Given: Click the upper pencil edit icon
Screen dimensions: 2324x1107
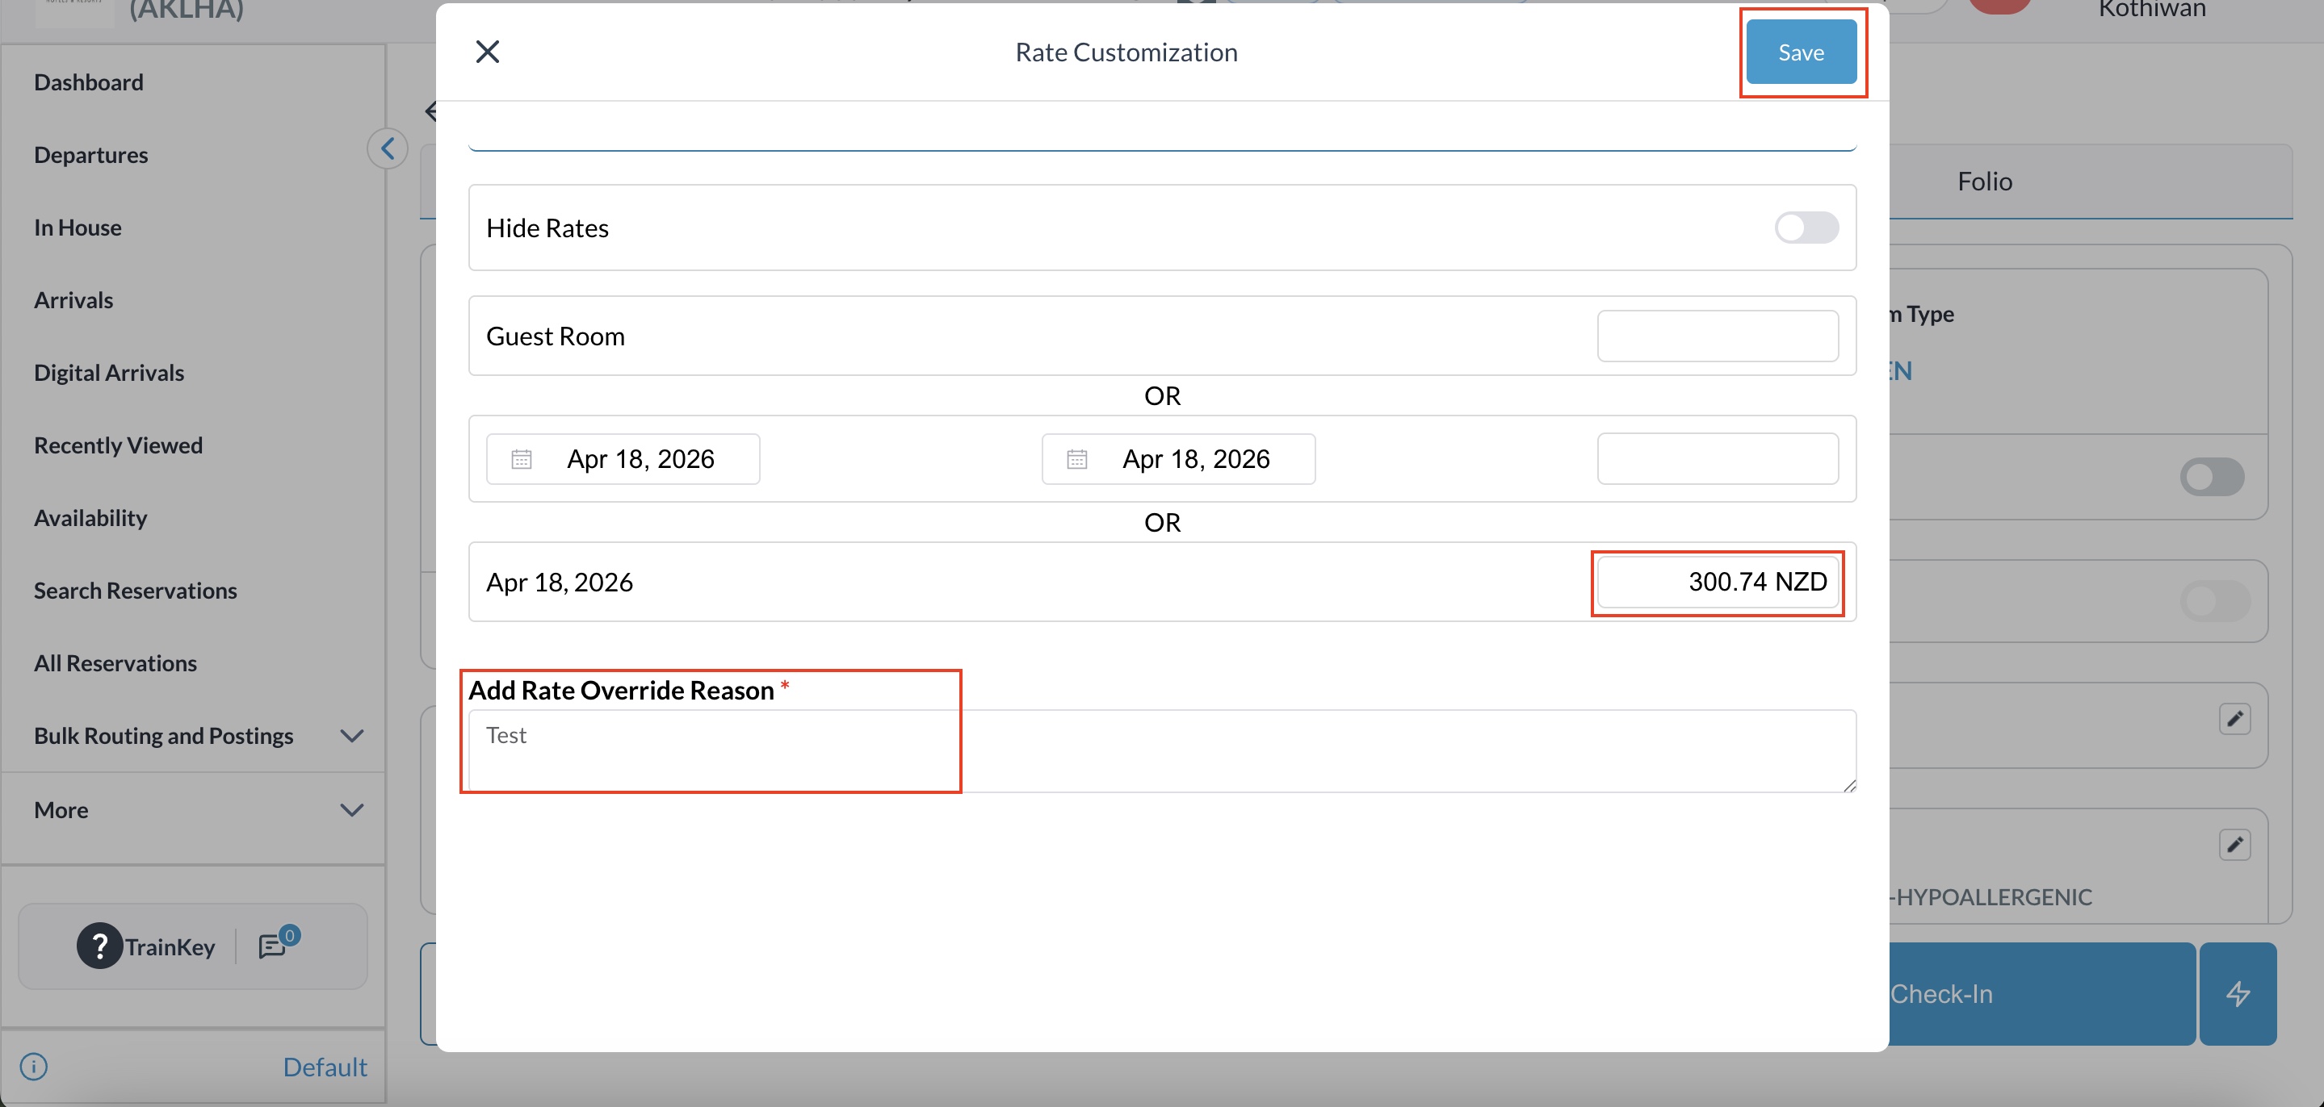Looking at the screenshot, I should pos(2234,718).
